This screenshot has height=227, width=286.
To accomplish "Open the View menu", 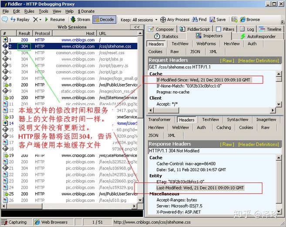I will click(57, 11).
